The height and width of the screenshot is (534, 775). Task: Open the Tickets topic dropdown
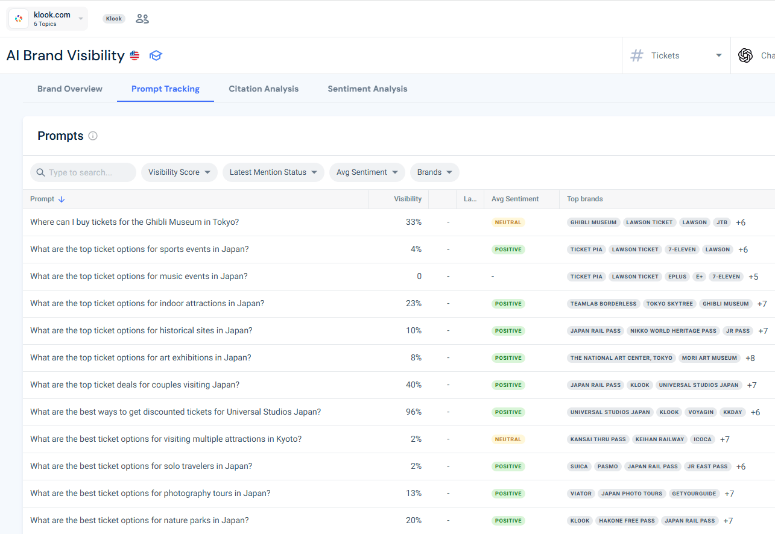pos(676,55)
